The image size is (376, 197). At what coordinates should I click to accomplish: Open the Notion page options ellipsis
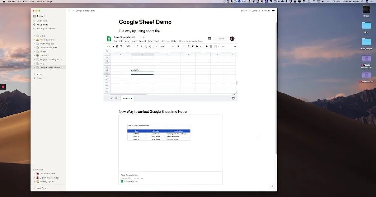click(x=274, y=11)
